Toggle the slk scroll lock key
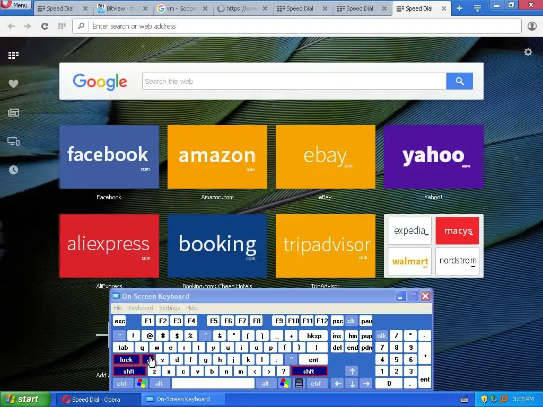Screen dimensions: 543x407 pos(351,321)
